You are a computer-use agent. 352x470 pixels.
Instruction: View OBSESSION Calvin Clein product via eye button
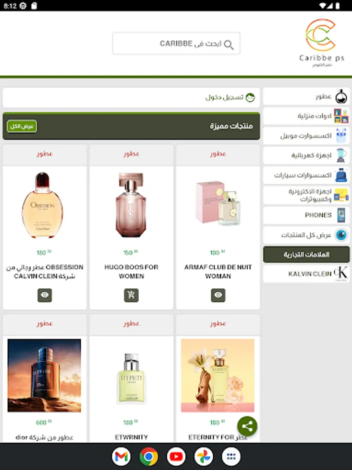pyautogui.click(x=45, y=295)
